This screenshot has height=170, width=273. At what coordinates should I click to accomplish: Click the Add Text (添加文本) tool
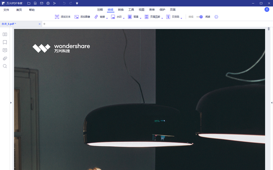pyautogui.click(x=63, y=17)
